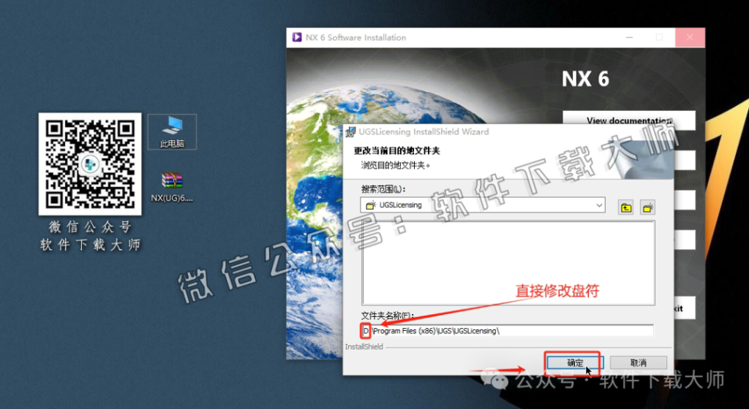This screenshot has height=409, width=749.
Task: Click the NX 6 Software Installation title icon
Action: click(297, 37)
